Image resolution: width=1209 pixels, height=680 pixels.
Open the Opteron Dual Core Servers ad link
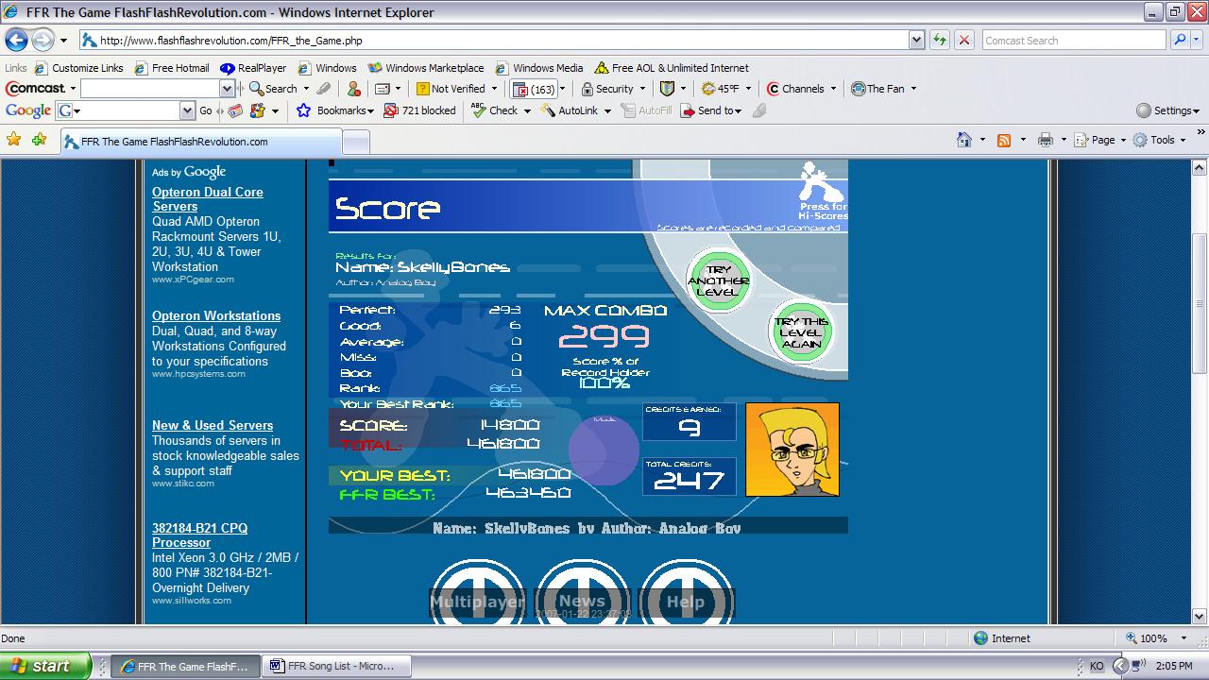pyautogui.click(x=208, y=199)
